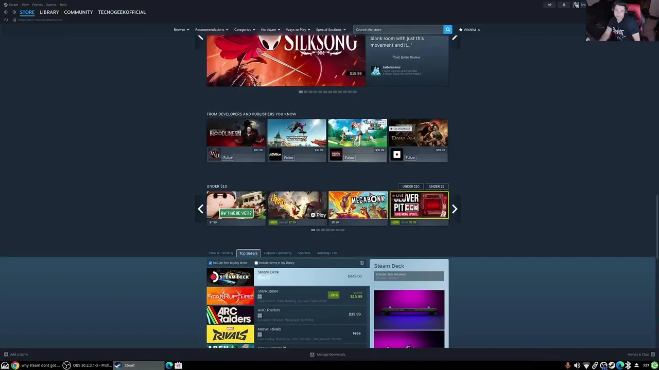Switch to the LIBRARY section

[x=49, y=12]
